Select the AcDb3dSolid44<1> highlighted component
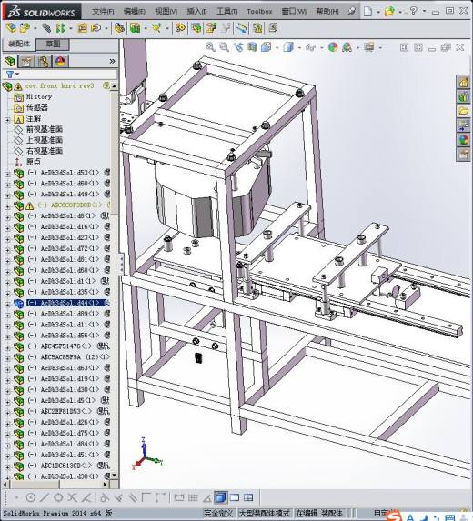Screen dimensions: 473x521 [x=67, y=303]
